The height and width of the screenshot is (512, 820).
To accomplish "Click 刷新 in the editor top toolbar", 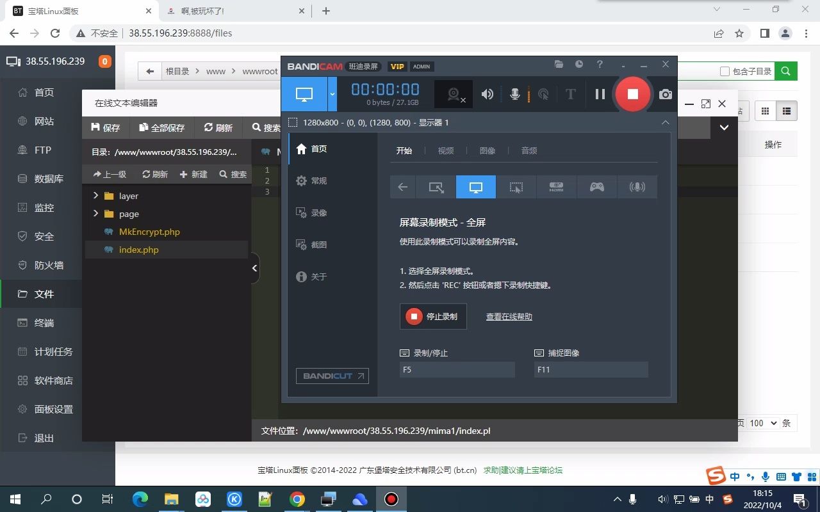I will (x=218, y=127).
